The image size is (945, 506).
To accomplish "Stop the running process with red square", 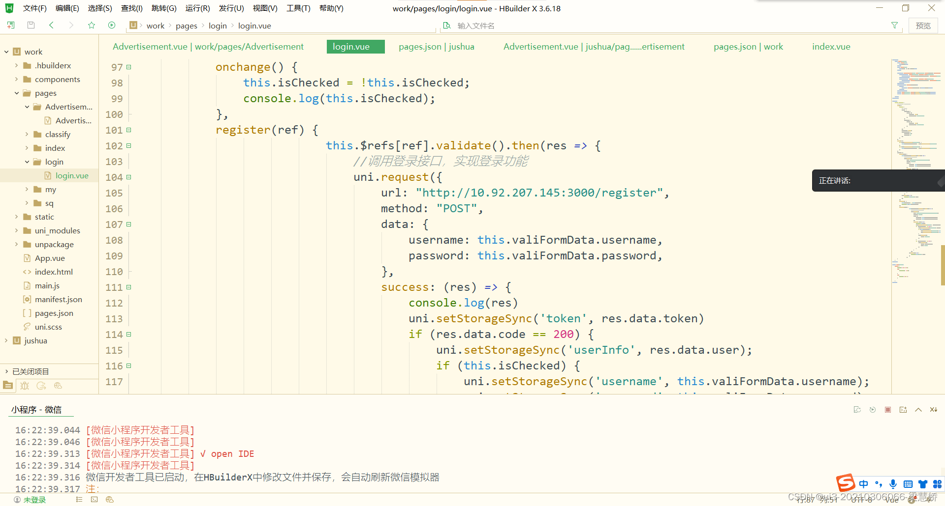I will tap(888, 410).
